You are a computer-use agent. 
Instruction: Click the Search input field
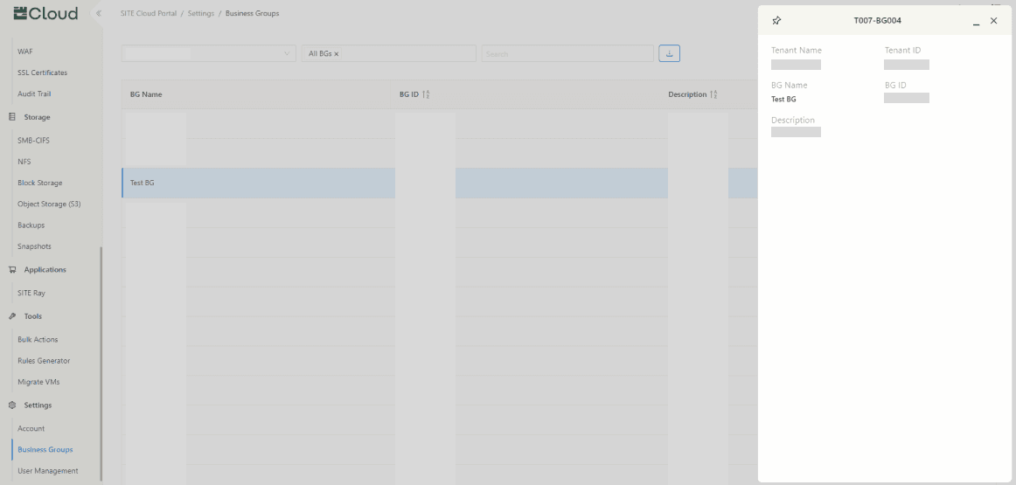click(567, 54)
